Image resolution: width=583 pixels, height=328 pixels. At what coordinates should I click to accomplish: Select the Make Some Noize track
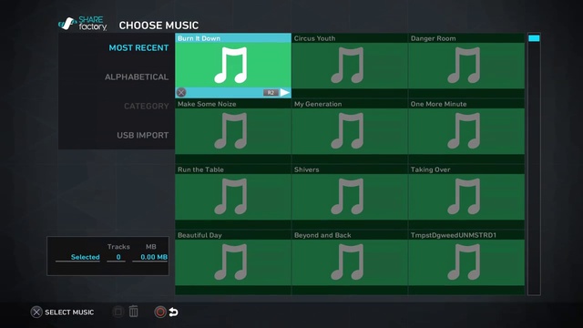point(233,131)
